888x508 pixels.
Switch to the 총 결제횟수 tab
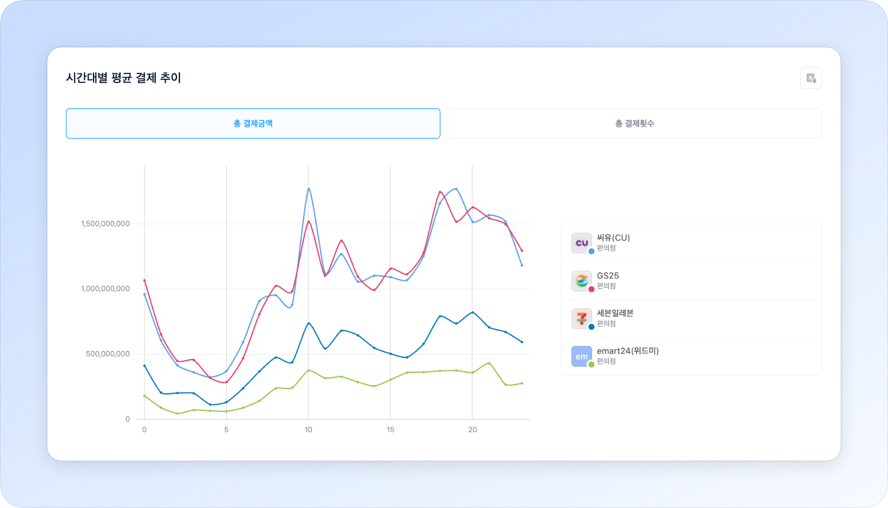[x=634, y=124]
